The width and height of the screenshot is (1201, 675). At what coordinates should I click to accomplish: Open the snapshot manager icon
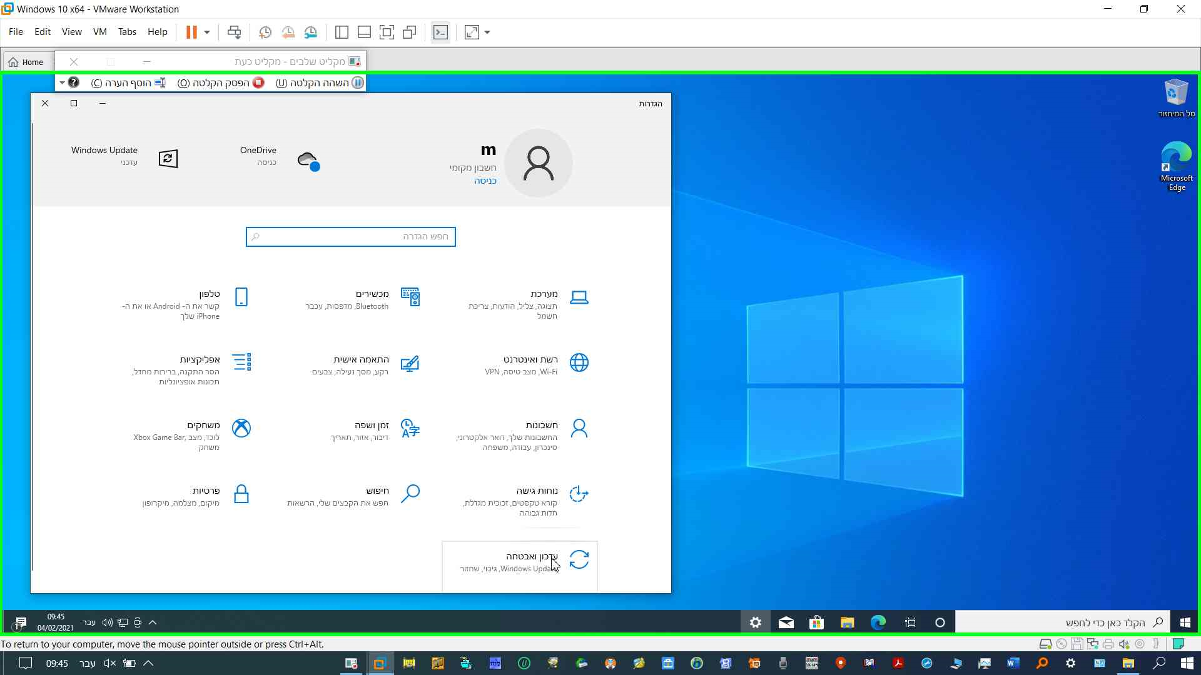(311, 32)
